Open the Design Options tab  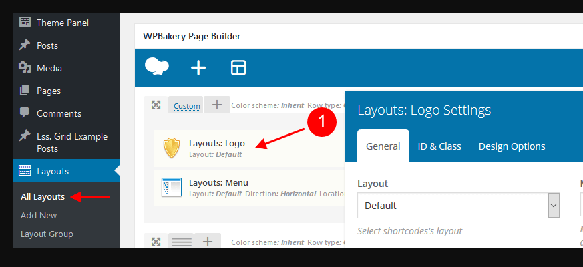pos(512,146)
